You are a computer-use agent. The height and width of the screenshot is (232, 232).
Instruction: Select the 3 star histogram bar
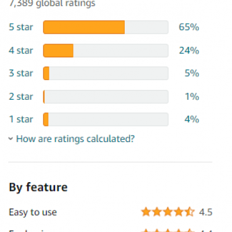106,73
